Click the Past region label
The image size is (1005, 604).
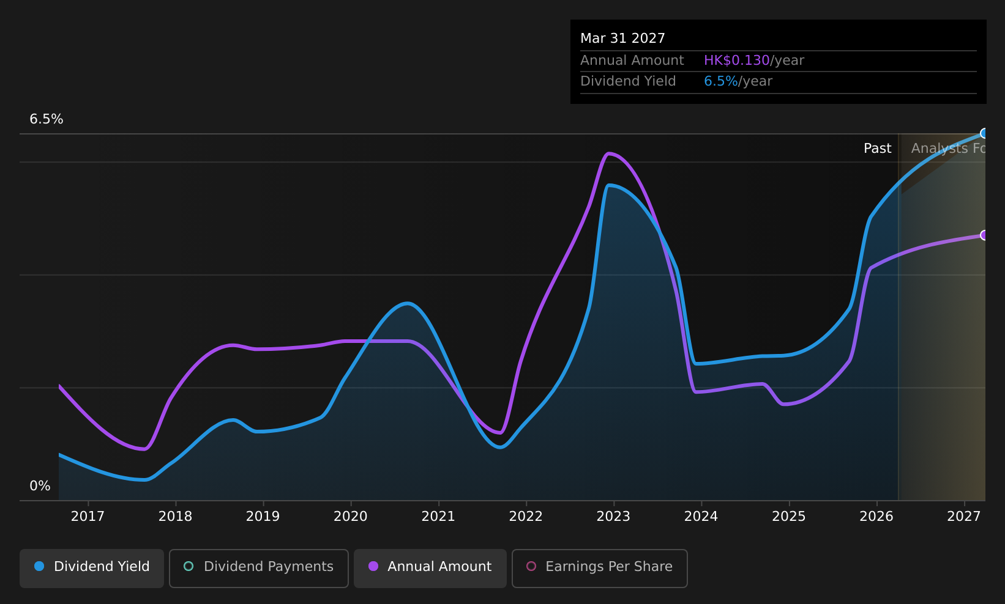(878, 149)
